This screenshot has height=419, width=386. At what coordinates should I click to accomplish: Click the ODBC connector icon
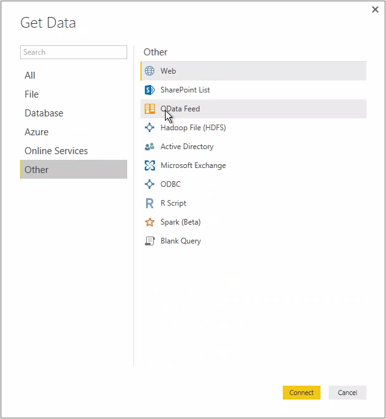pos(149,184)
